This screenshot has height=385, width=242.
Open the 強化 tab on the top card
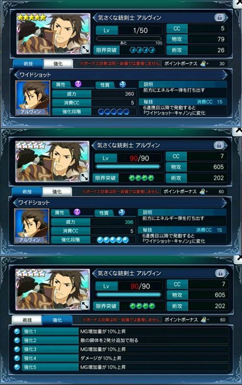point(58,64)
